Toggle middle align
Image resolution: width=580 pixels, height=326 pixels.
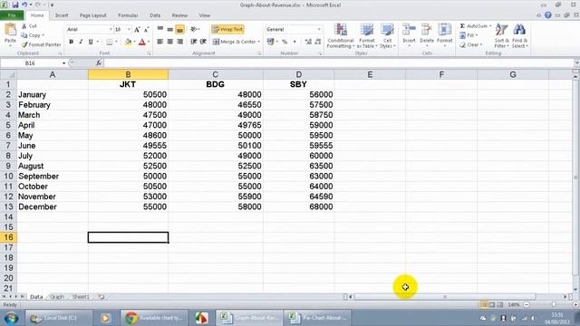click(169, 29)
